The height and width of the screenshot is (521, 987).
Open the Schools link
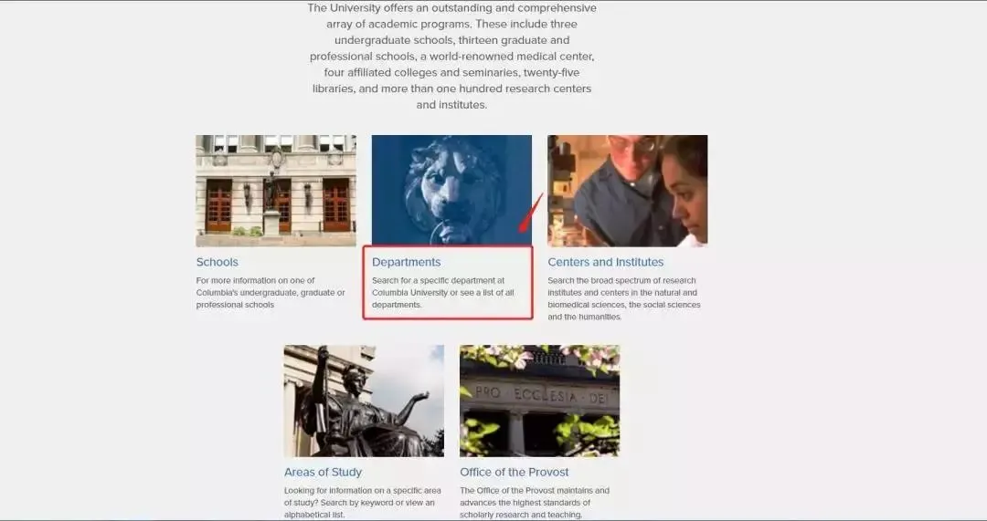click(217, 262)
